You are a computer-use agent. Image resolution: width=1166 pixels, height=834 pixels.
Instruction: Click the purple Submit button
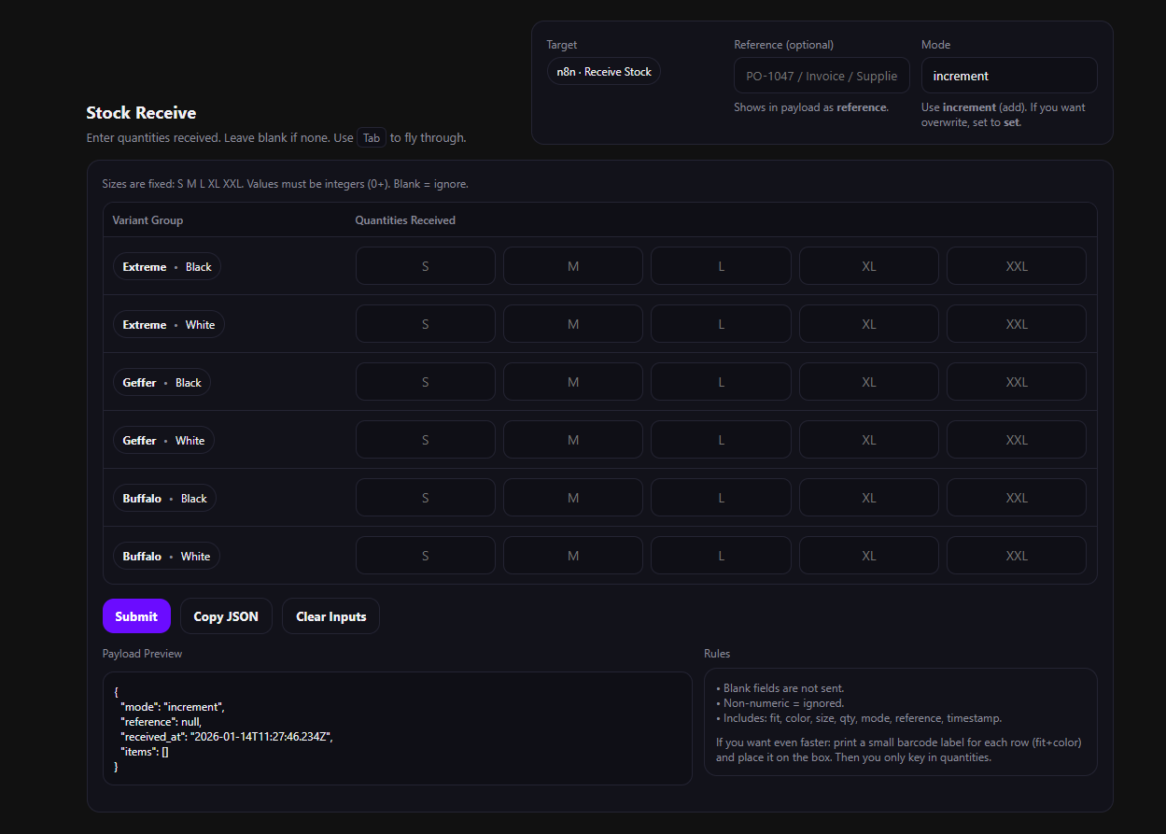136,616
